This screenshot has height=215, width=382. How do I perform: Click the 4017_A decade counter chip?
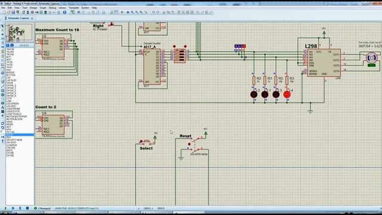pyautogui.click(x=152, y=66)
